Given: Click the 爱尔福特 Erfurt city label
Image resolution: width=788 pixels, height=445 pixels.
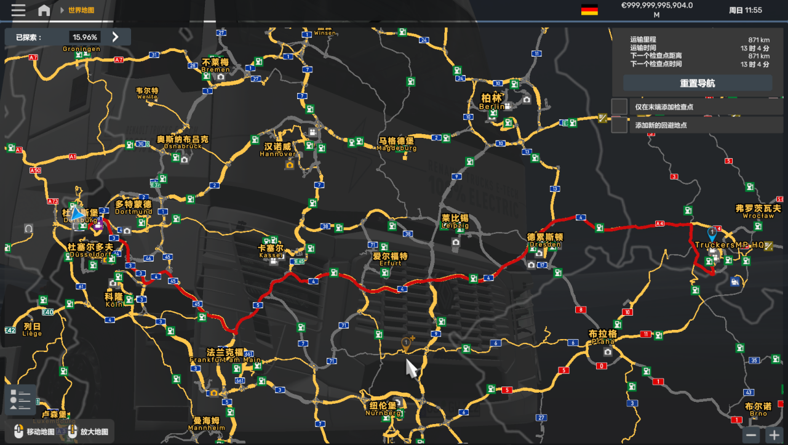Looking at the screenshot, I should [390, 259].
